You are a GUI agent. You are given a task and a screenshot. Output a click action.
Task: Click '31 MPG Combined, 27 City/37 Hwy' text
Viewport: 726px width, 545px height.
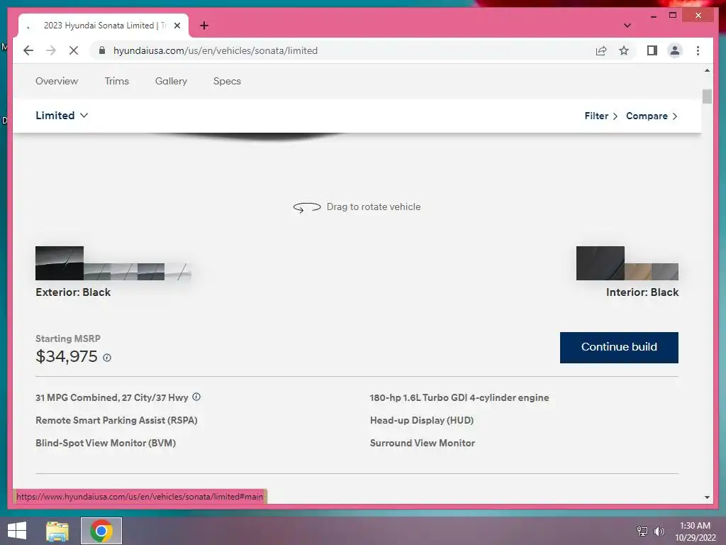coord(111,397)
